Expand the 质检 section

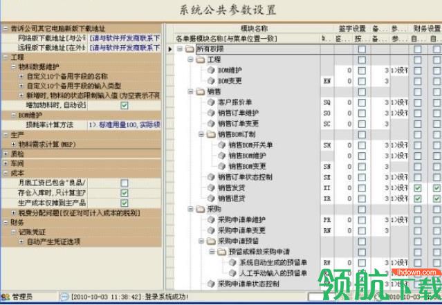[x=6, y=154]
